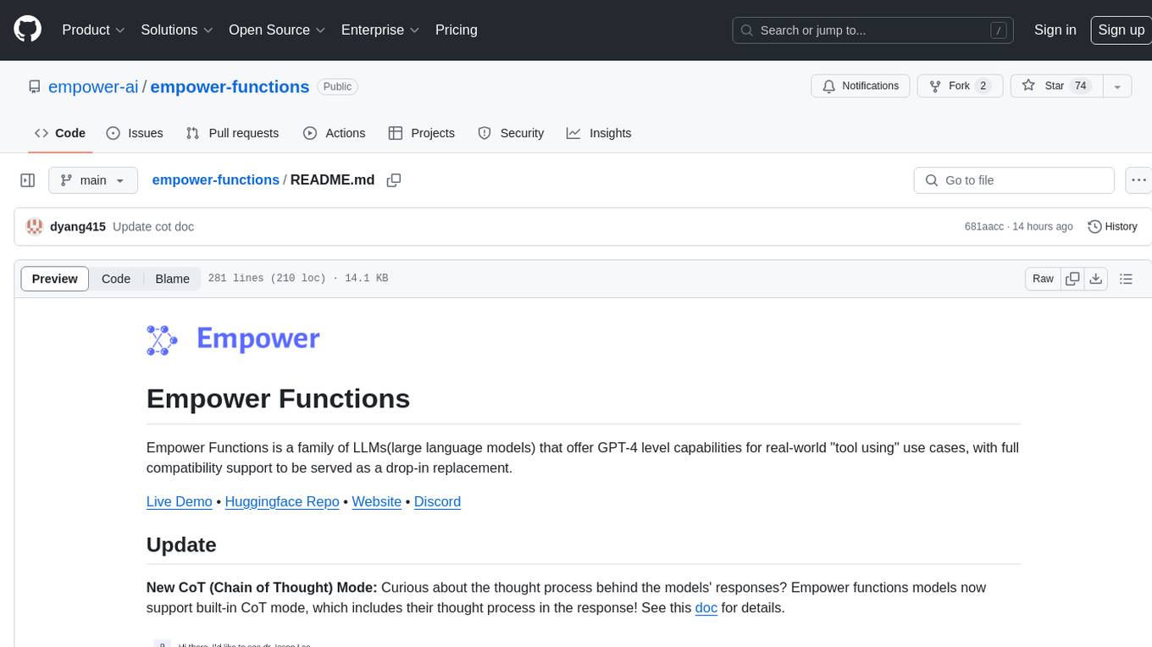Open empower-functions breadcrumb folder
Viewport: 1152px width, 647px height.
(215, 180)
